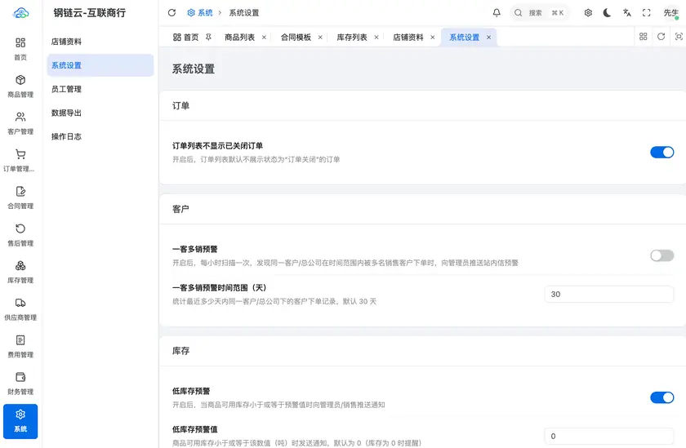This screenshot has height=448, width=686.
Task: Open 店铺资料 in submenu
Action: point(100,42)
